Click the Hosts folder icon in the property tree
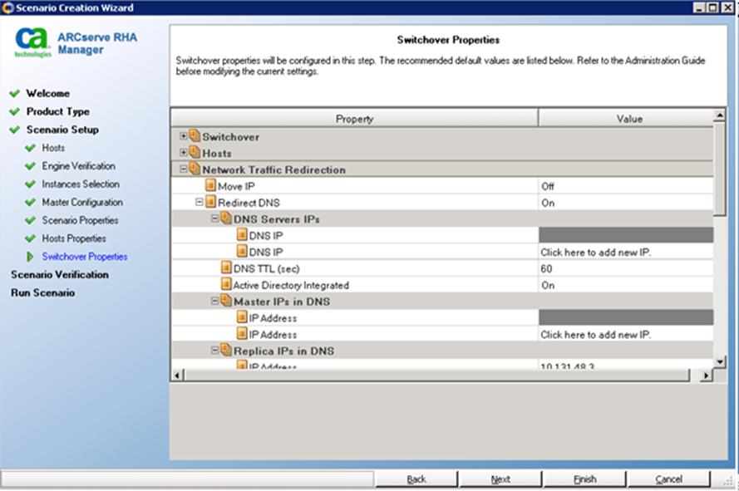739x491 pixels. click(x=195, y=152)
